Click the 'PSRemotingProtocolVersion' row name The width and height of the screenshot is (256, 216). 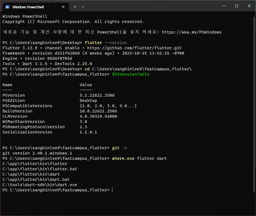[33, 127]
